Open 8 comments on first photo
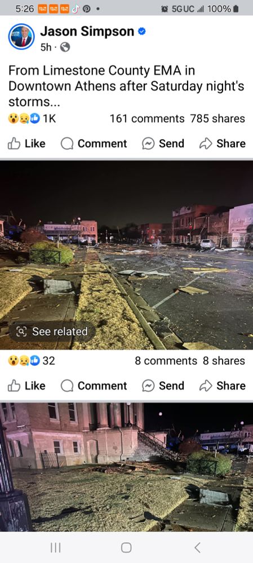The width and height of the screenshot is (253, 563). (x=166, y=360)
